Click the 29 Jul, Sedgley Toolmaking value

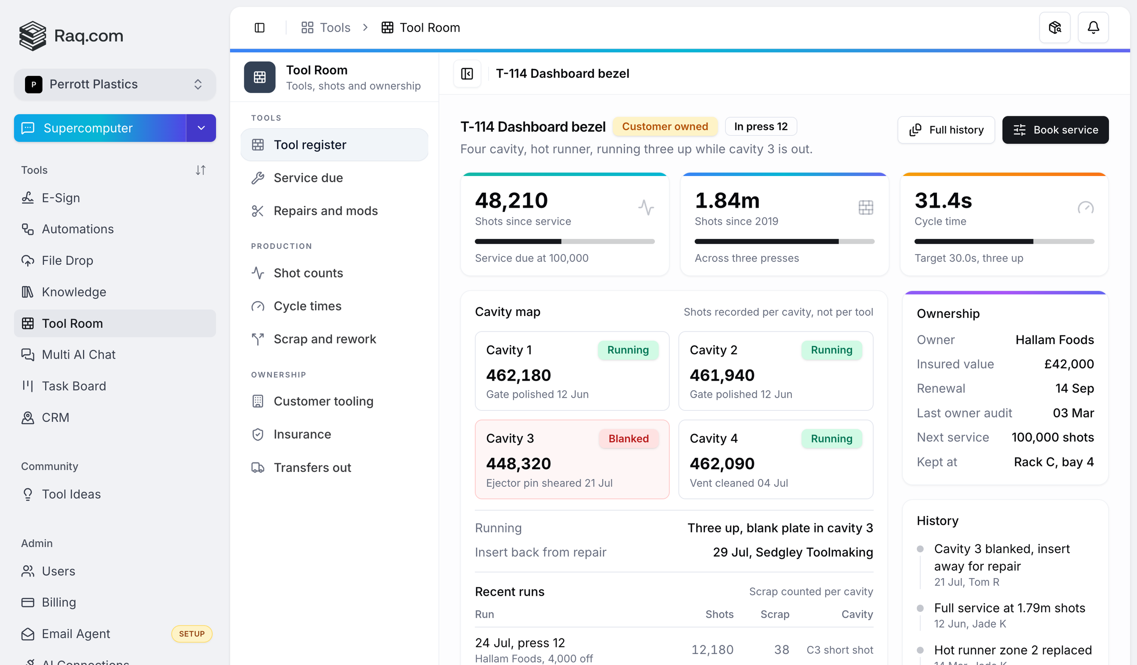point(793,552)
